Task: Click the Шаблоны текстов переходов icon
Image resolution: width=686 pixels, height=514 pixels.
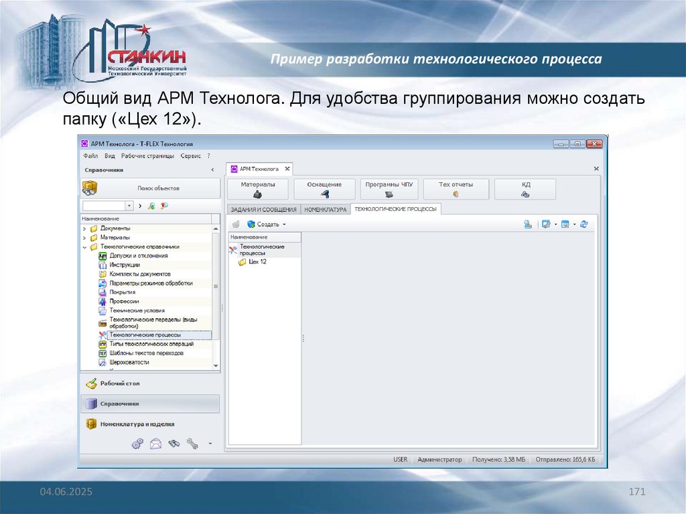Action: coord(102,353)
